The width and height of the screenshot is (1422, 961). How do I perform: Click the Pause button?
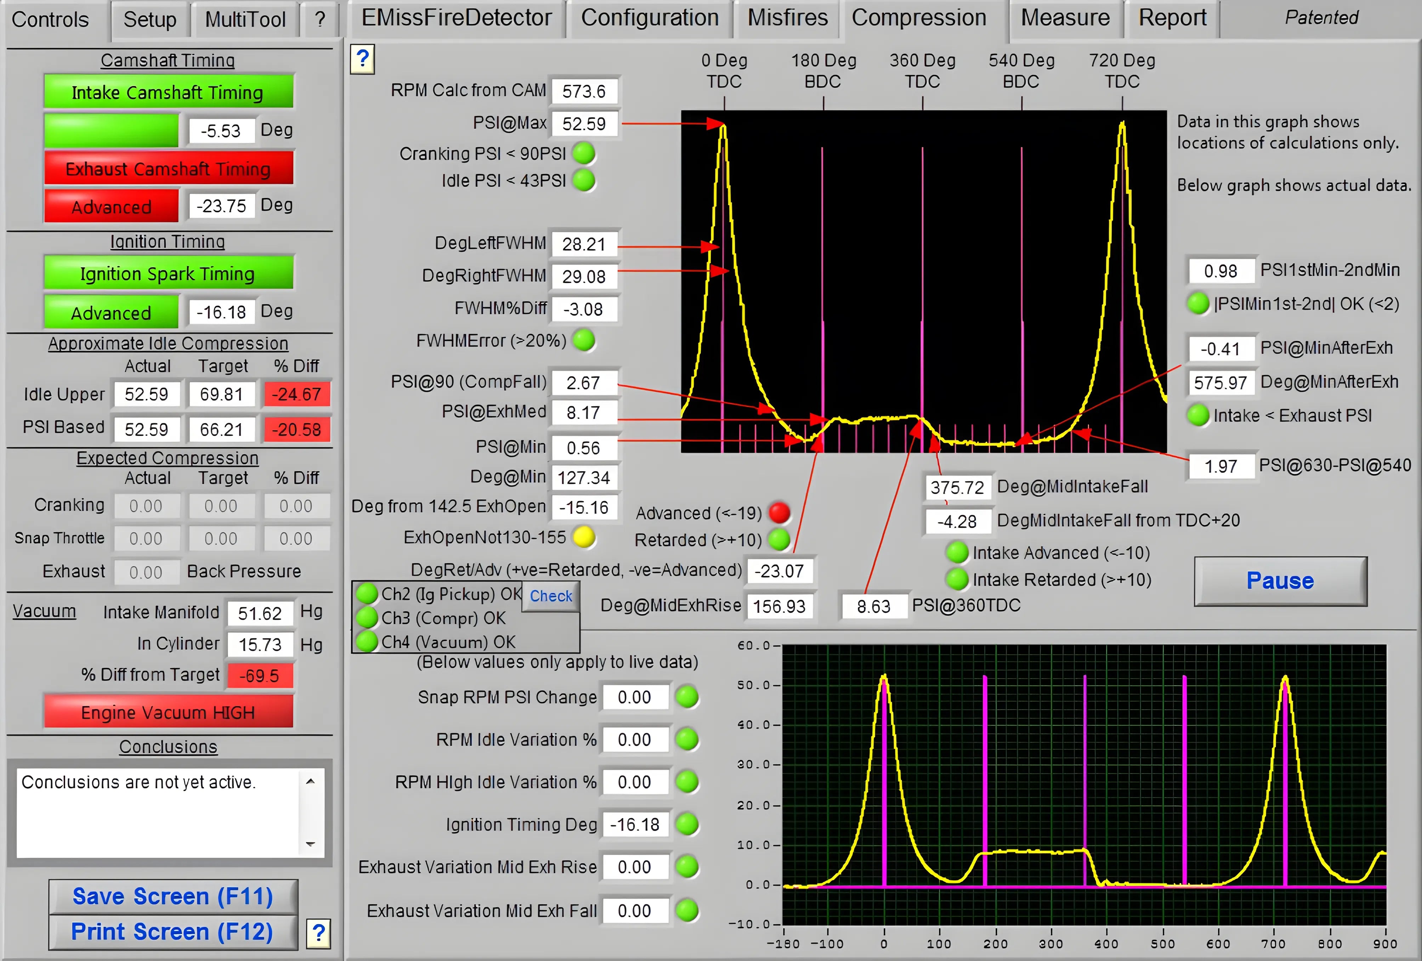coord(1281,581)
